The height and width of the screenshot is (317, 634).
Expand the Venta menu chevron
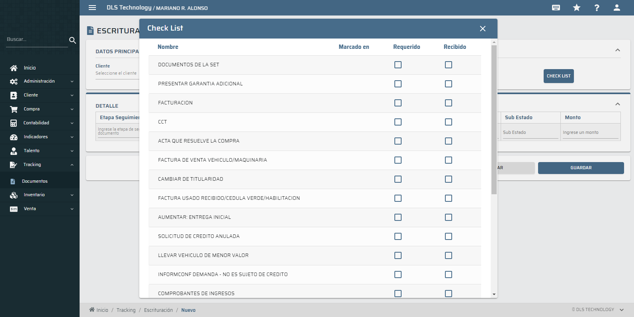pyautogui.click(x=72, y=209)
